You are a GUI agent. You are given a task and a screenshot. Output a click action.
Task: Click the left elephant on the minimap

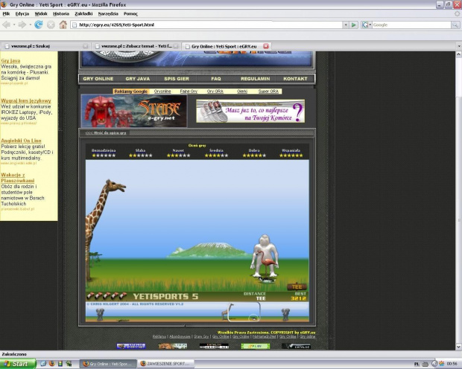[100, 314]
